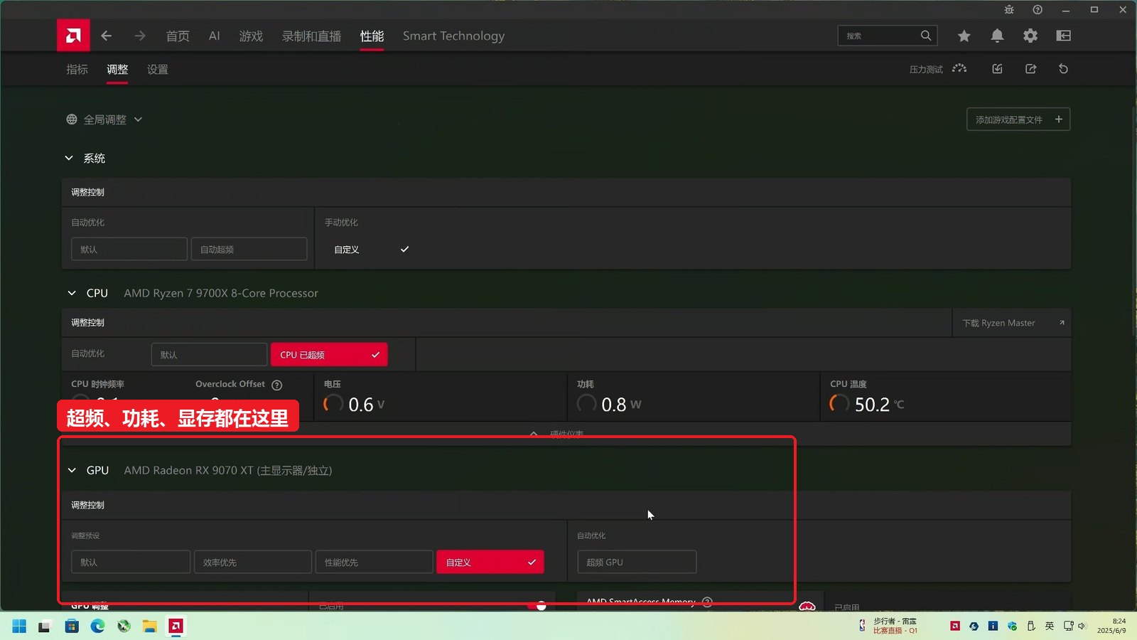Collapse the GPU section
The height and width of the screenshot is (640, 1137).
[x=72, y=470]
